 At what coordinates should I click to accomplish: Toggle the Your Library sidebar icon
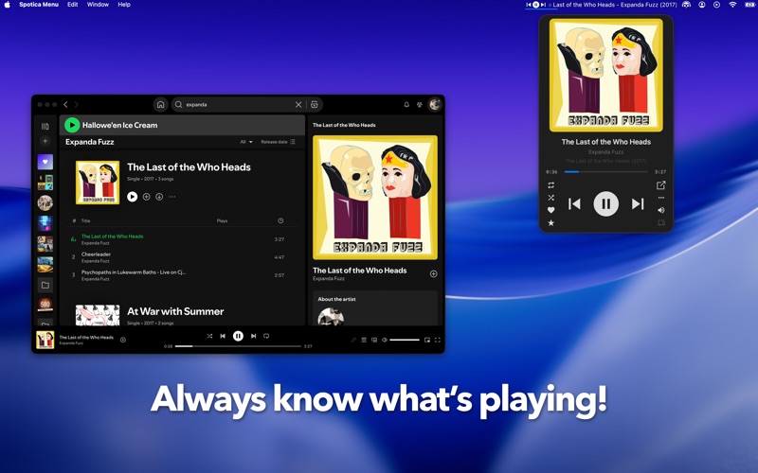45,126
